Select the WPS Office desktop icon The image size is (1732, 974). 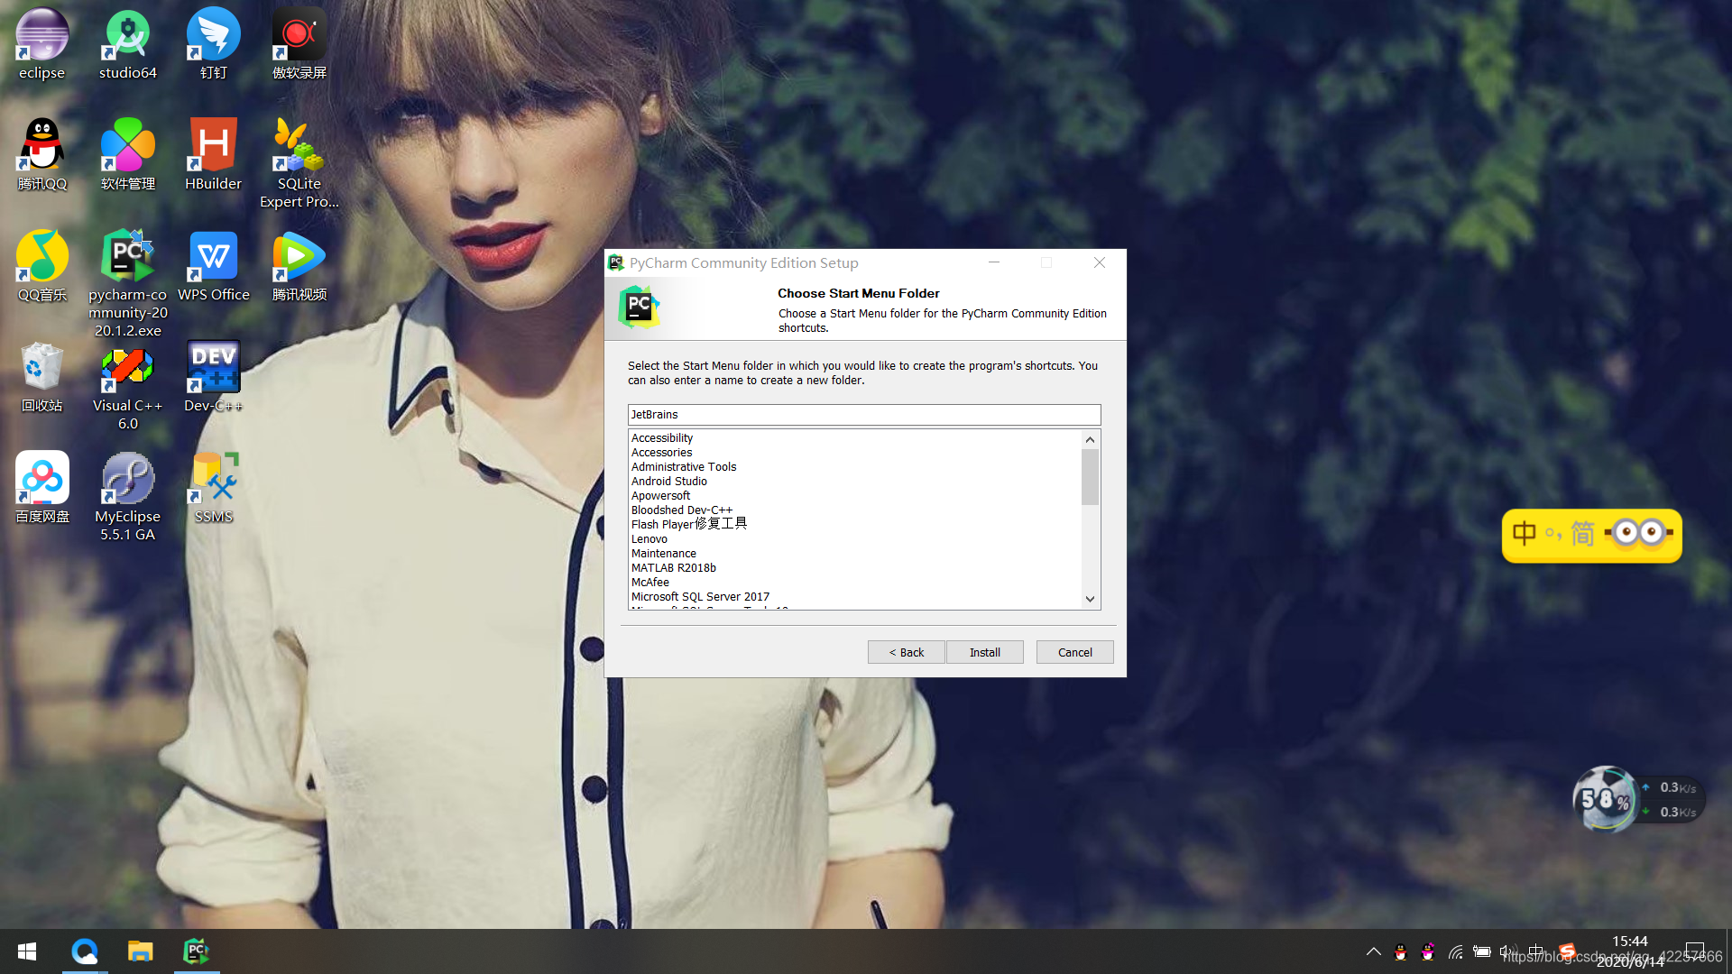(x=213, y=265)
